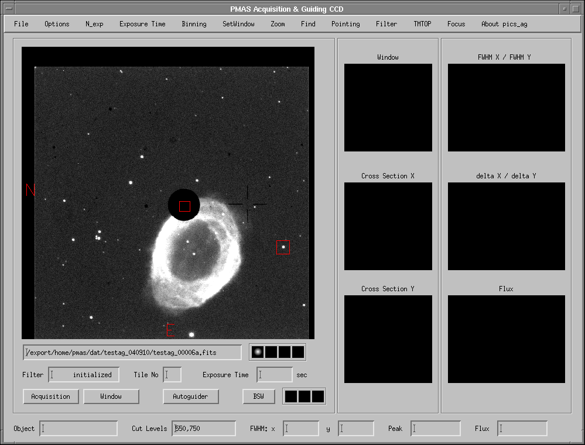Open the Binning menu
The image size is (585, 445).
click(194, 24)
